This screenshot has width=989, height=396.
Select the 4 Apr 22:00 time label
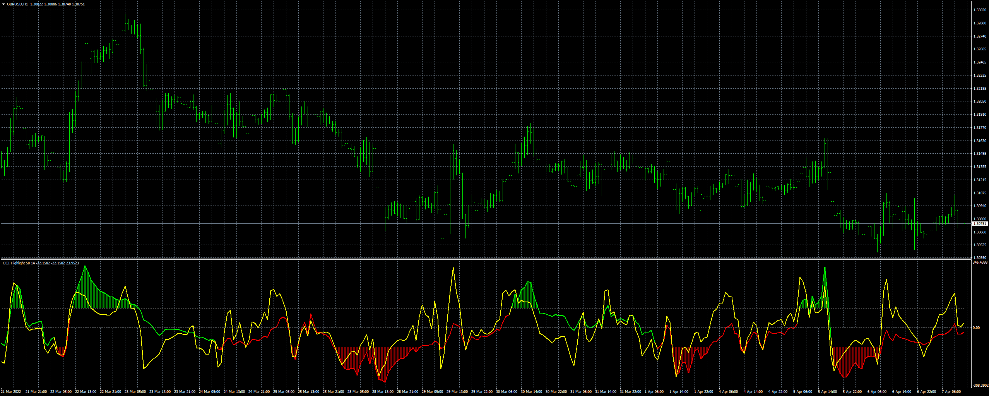[778, 392]
